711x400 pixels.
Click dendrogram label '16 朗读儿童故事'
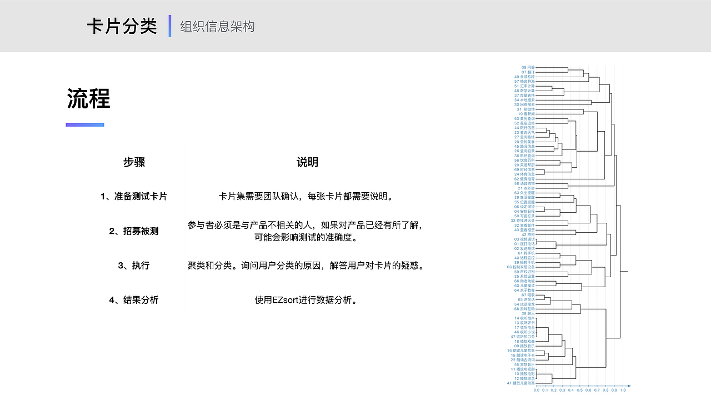pyautogui.click(x=521, y=351)
